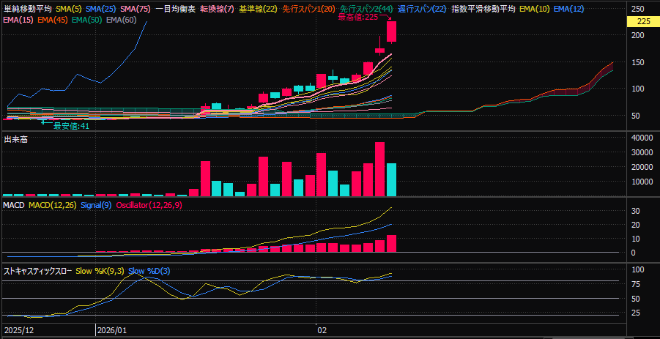Click the Slow %D(3) label
The width and height of the screenshot is (660, 339).
click(149, 271)
